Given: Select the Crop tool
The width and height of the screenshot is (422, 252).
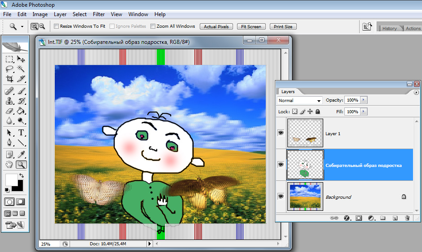Looking at the screenshot, I should point(9,79).
